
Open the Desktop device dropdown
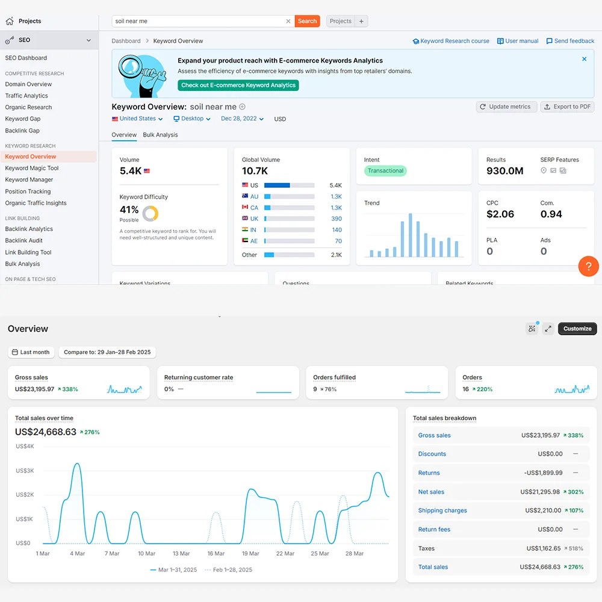click(192, 119)
